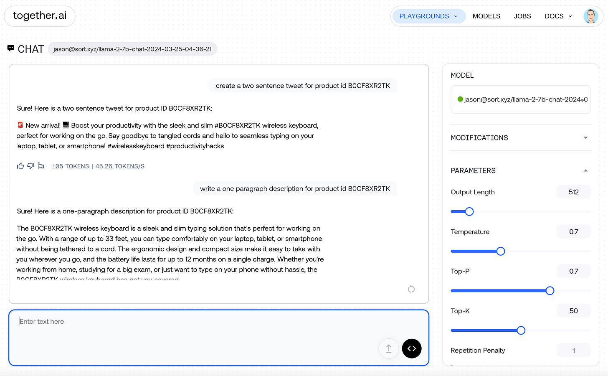
Task: Open the Docs dropdown menu
Action: click(x=558, y=16)
